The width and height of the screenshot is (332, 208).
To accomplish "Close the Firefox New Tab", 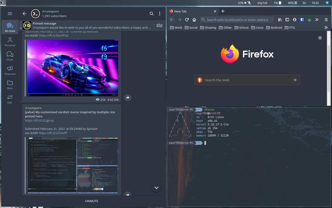I will coord(215,11).
